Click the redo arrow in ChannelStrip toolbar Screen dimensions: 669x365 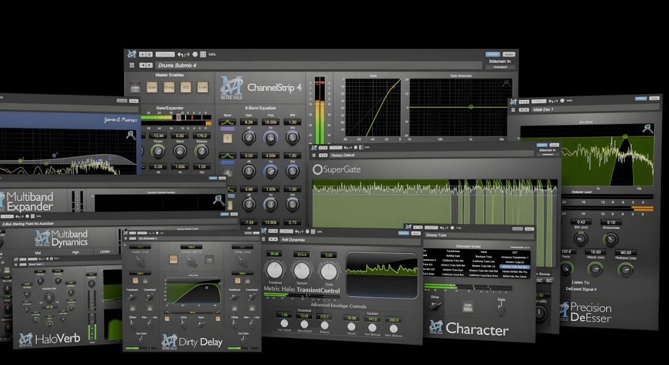187,55
